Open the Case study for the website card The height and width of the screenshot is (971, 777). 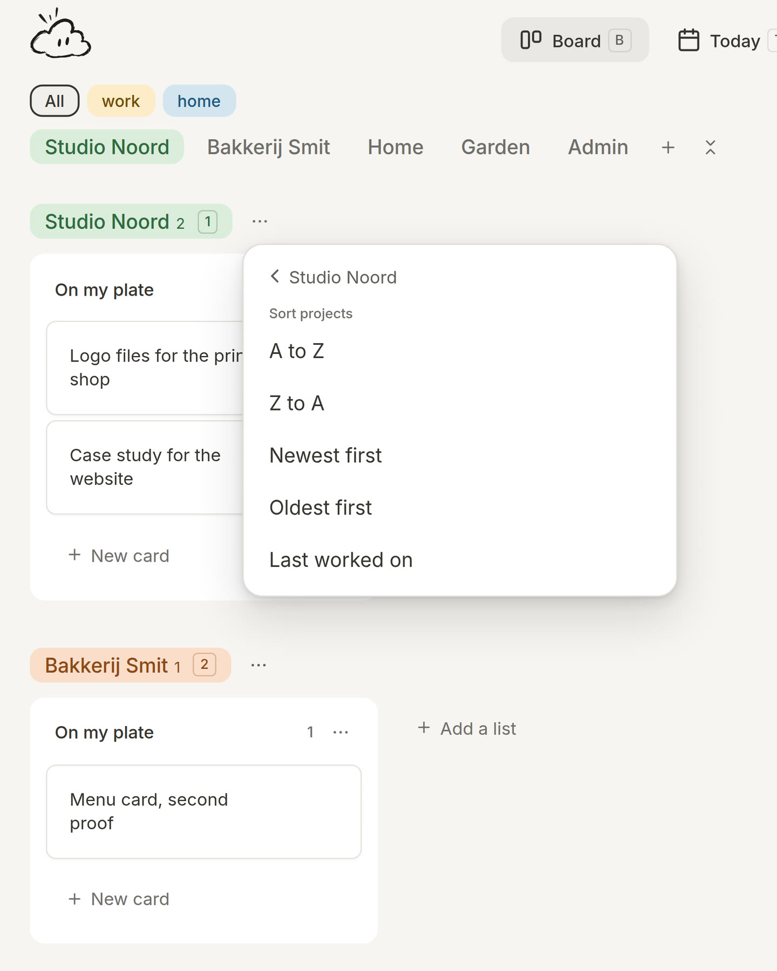click(145, 467)
